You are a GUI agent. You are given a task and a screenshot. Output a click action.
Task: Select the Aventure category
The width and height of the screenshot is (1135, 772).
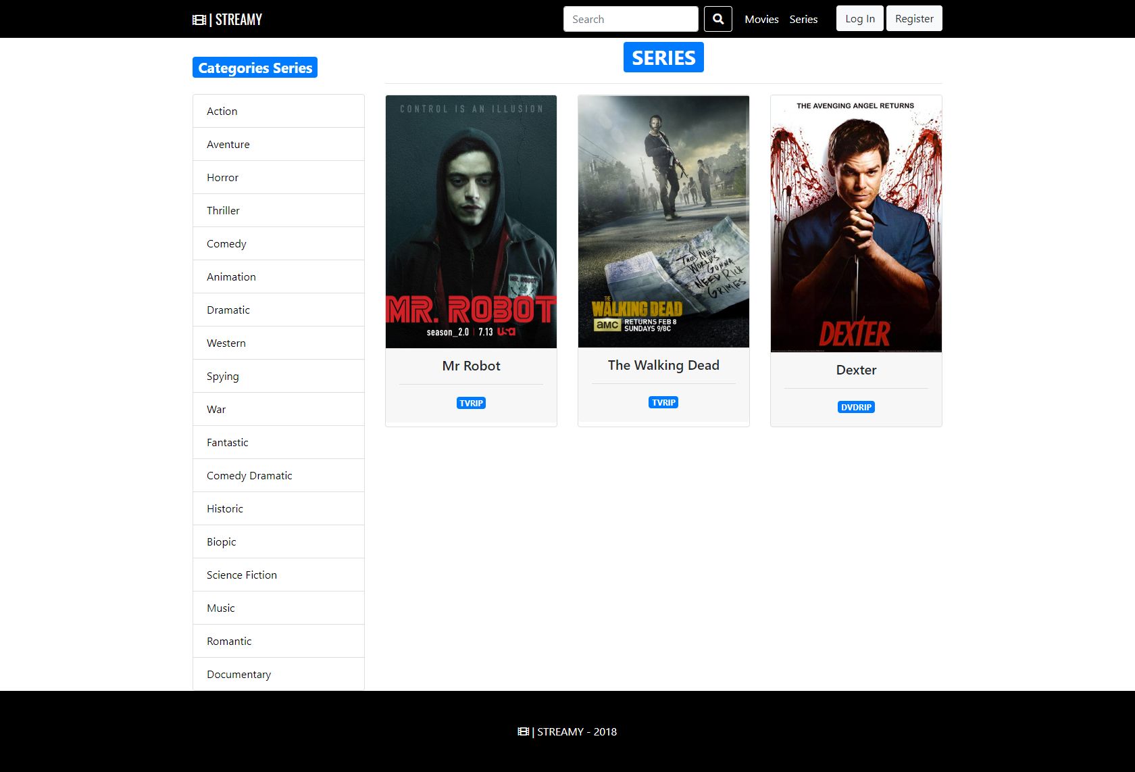click(x=278, y=144)
